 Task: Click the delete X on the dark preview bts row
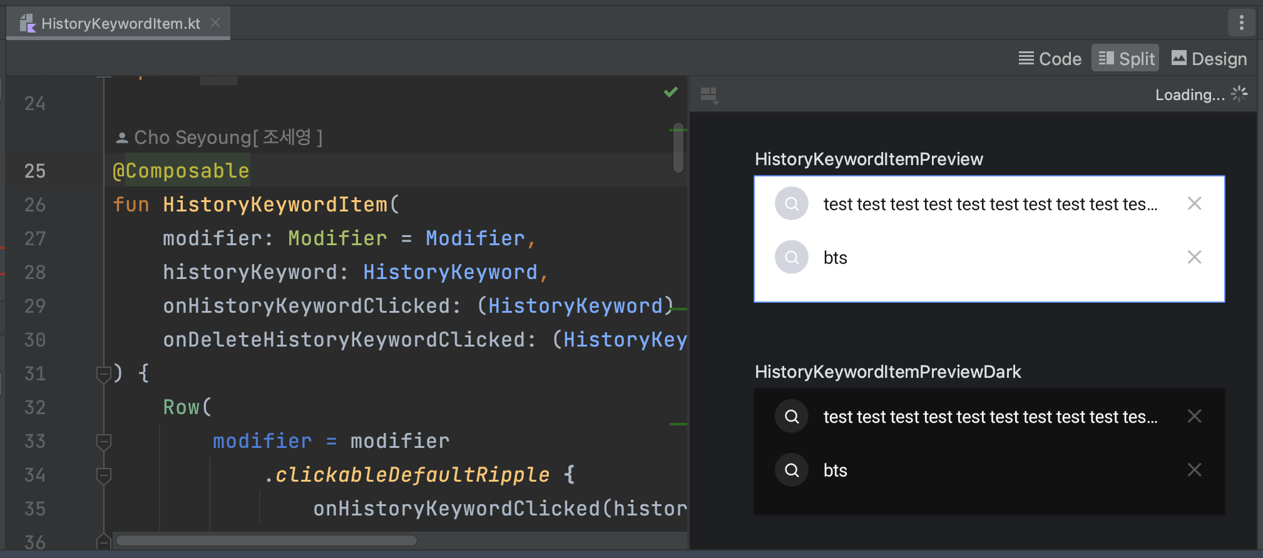click(1194, 470)
